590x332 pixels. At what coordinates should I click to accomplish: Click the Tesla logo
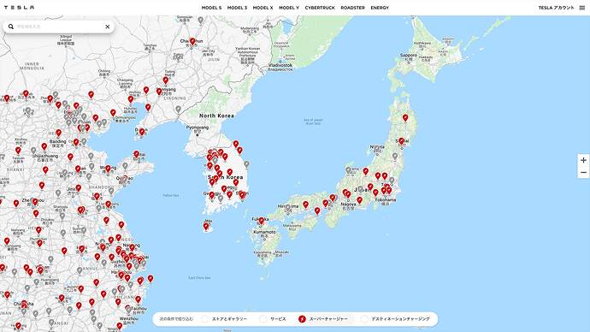click(x=19, y=7)
